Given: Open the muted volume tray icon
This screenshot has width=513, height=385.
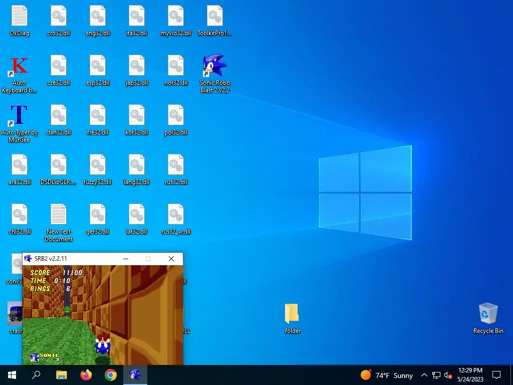Looking at the screenshot, I should pos(448,375).
